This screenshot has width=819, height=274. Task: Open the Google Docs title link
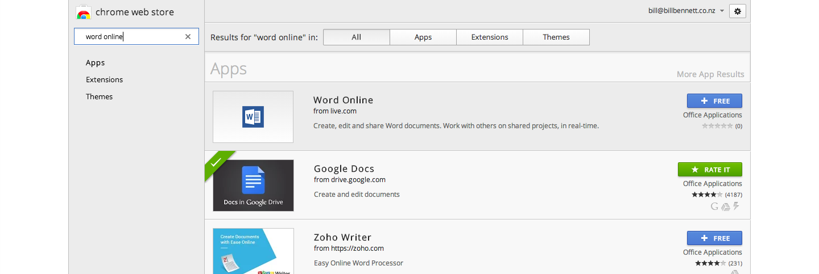point(344,168)
